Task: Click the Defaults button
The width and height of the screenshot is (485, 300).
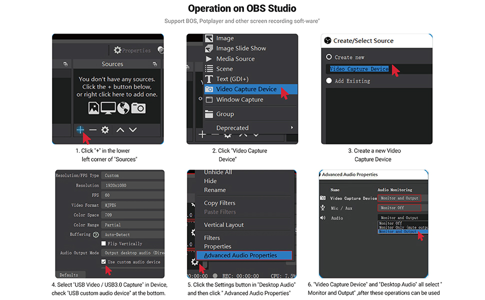Action: pyautogui.click(x=69, y=275)
